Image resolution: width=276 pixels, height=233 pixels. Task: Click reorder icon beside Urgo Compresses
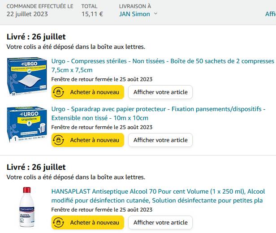[x=58, y=92]
